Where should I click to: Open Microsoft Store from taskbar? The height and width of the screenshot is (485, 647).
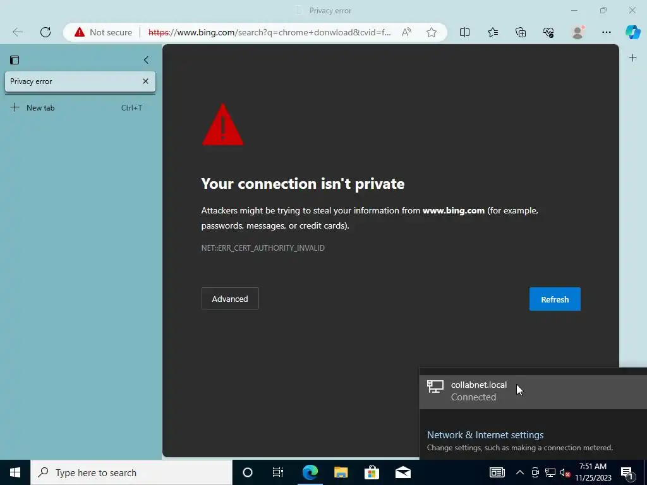click(x=372, y=472)
